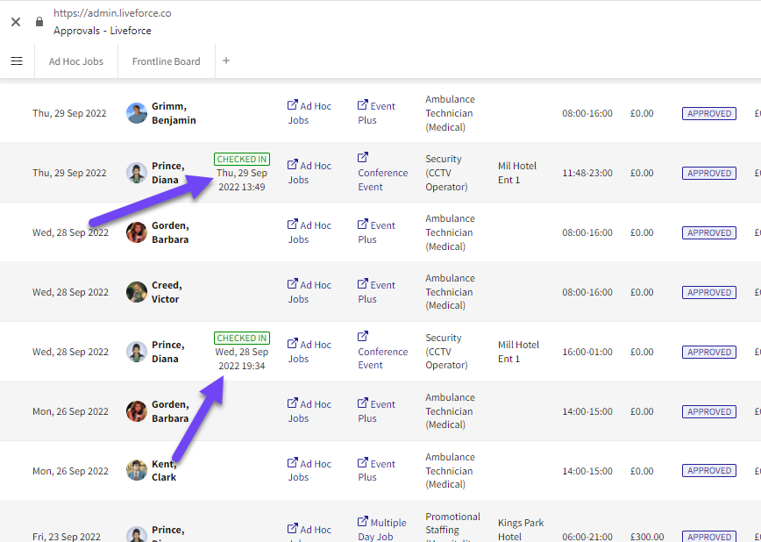This screenshot has width=761, height=542.
Task: Click location Mil Hotel Ent 1
Action: [517, 173]
